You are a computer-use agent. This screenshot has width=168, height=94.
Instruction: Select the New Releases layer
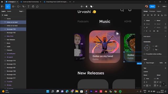[x=13, y=40]
